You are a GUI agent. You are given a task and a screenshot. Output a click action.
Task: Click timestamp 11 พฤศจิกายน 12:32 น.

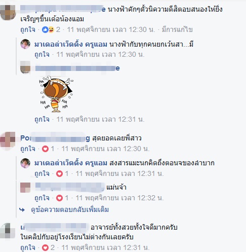pos(119,198)
